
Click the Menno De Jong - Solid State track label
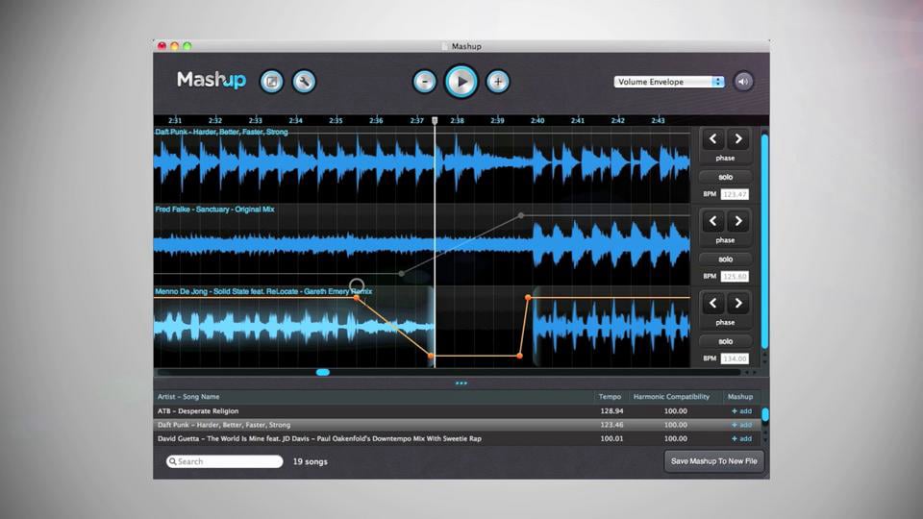coord(263,291)
